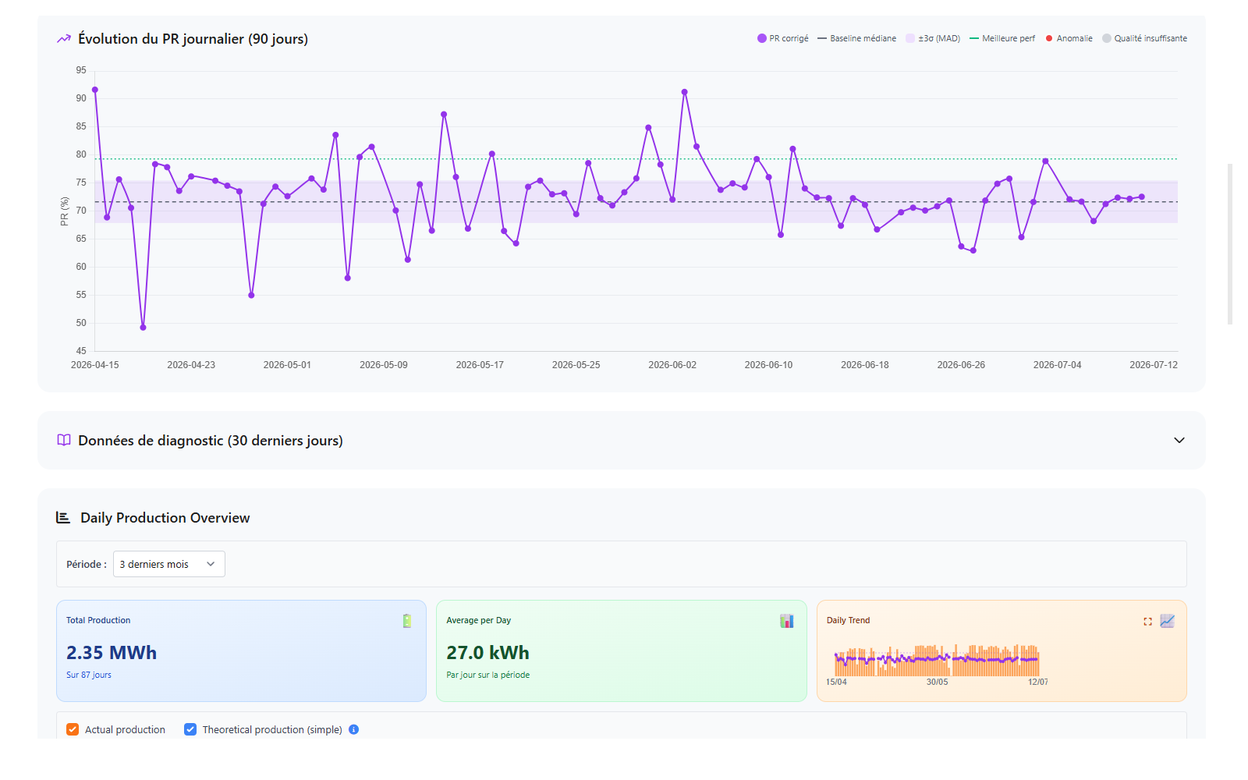Click the Daily Trend mini chart thumbnail
The image size is (1248, 780).
pos(937,661)
